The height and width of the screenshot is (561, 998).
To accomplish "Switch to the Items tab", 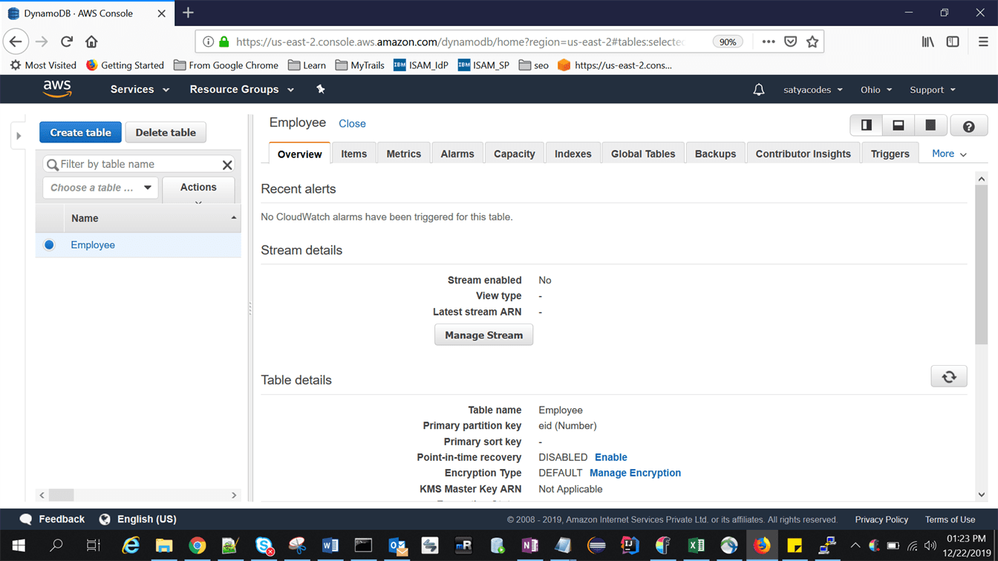I will 353,154.
